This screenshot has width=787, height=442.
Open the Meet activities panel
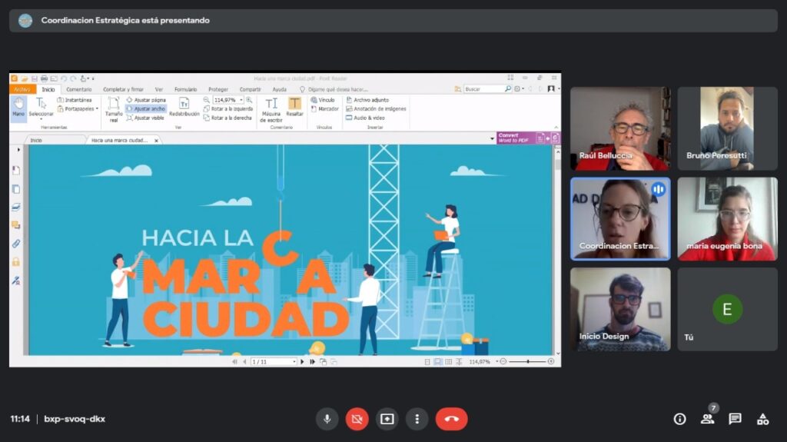[x=763, y=419]
